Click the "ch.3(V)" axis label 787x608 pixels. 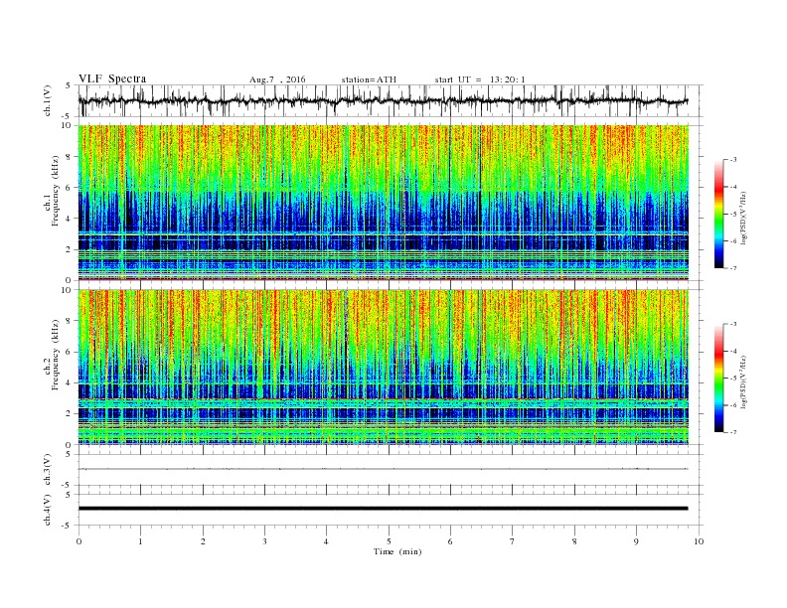[48, 470]
